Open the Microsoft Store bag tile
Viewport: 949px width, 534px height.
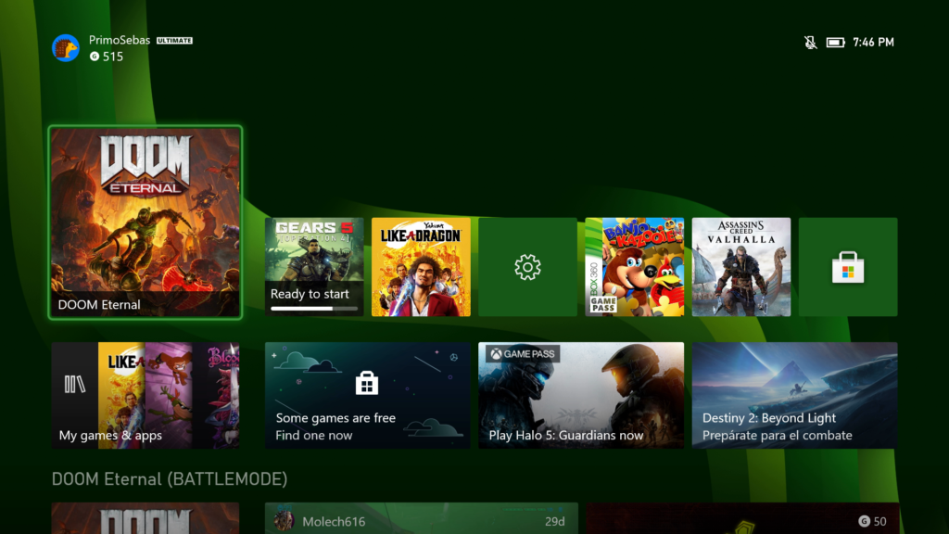tap(848, 267)
